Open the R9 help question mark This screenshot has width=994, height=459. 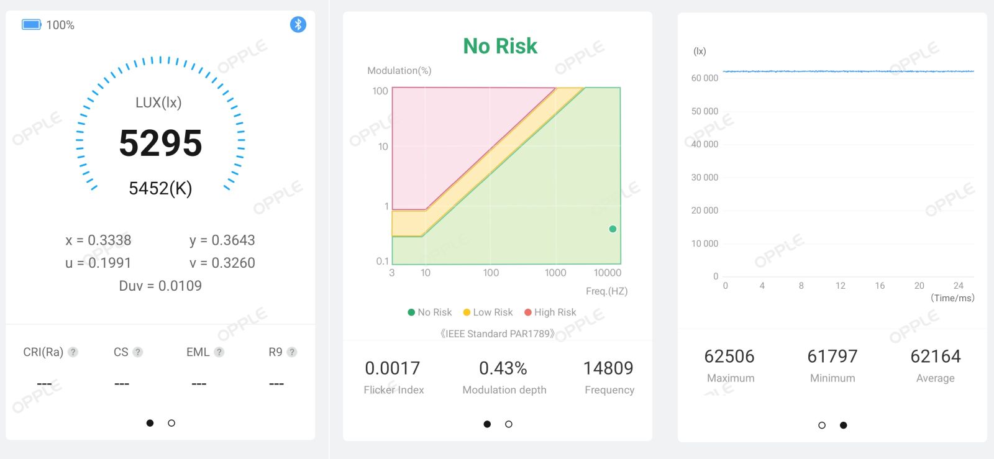pyautogui.click(x=292, y=352)
